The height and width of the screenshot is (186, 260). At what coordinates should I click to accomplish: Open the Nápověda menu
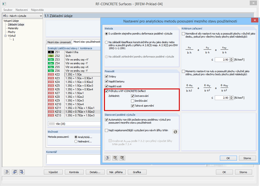37,10
